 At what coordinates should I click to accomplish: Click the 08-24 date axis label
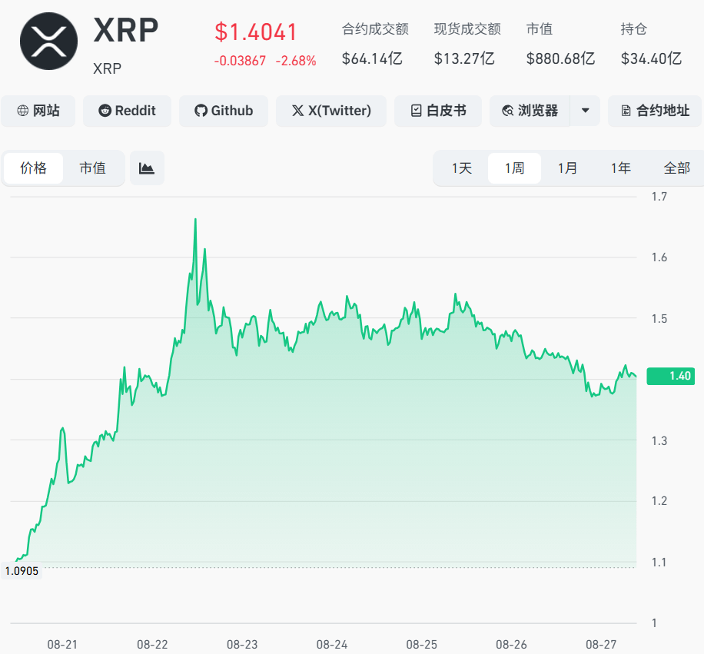coord(332,645)
